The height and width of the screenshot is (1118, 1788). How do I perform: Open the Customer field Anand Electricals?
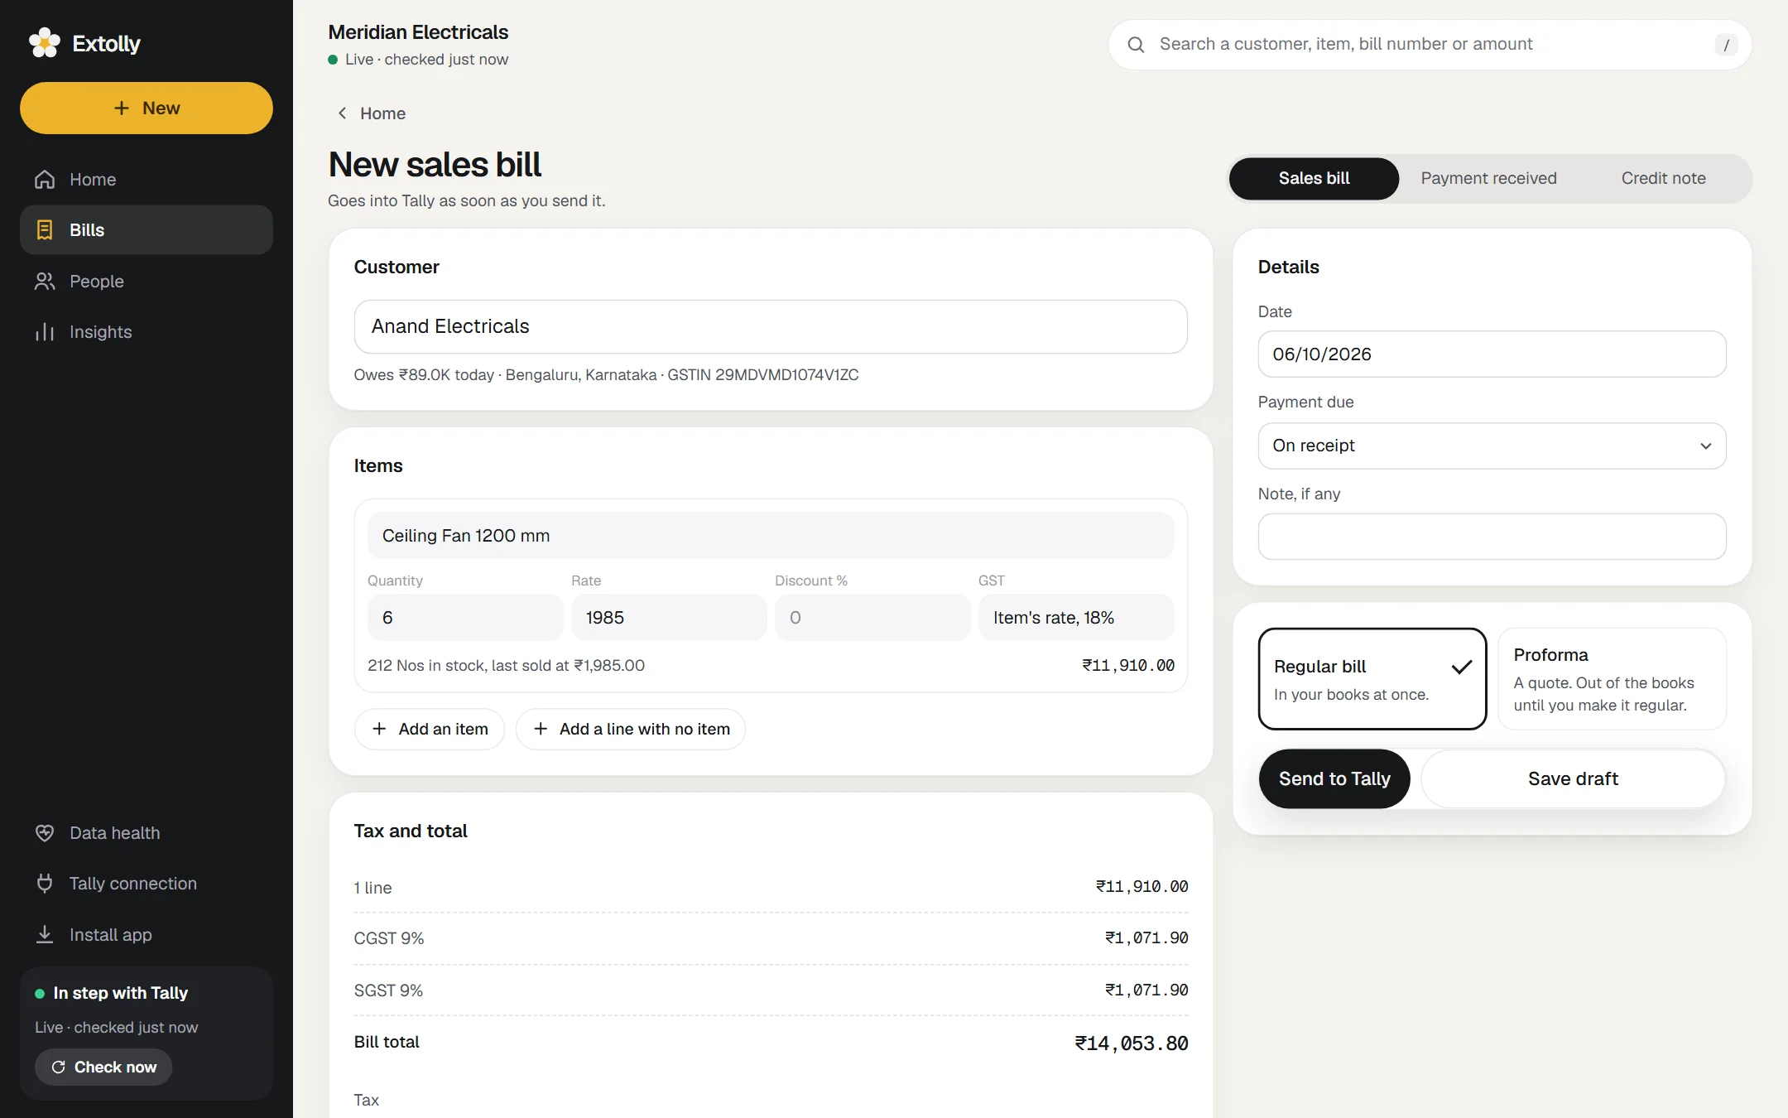point(771,326)
